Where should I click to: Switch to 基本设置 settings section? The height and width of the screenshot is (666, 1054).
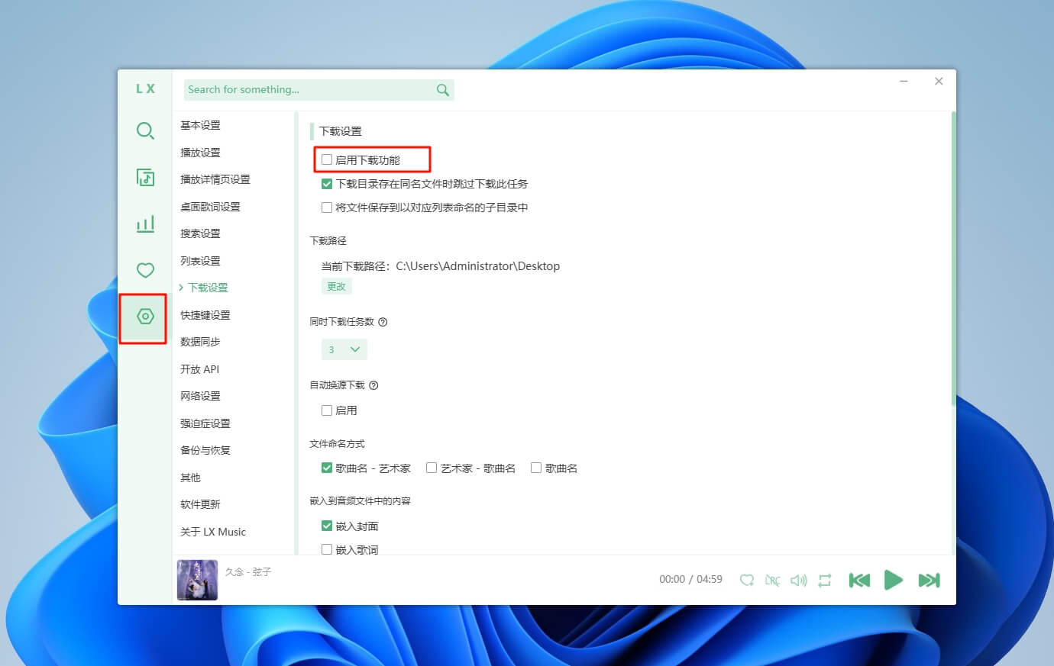200,125
